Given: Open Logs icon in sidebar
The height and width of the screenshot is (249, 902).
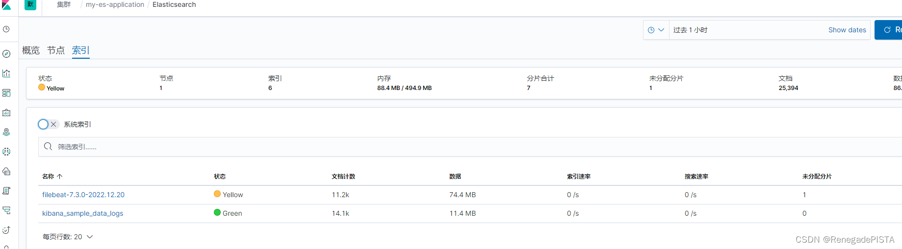Looking at the screenshot, I should tap(6, 191).
